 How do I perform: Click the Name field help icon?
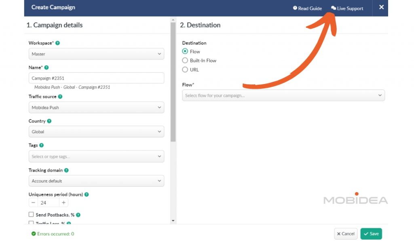coord(46,67)
